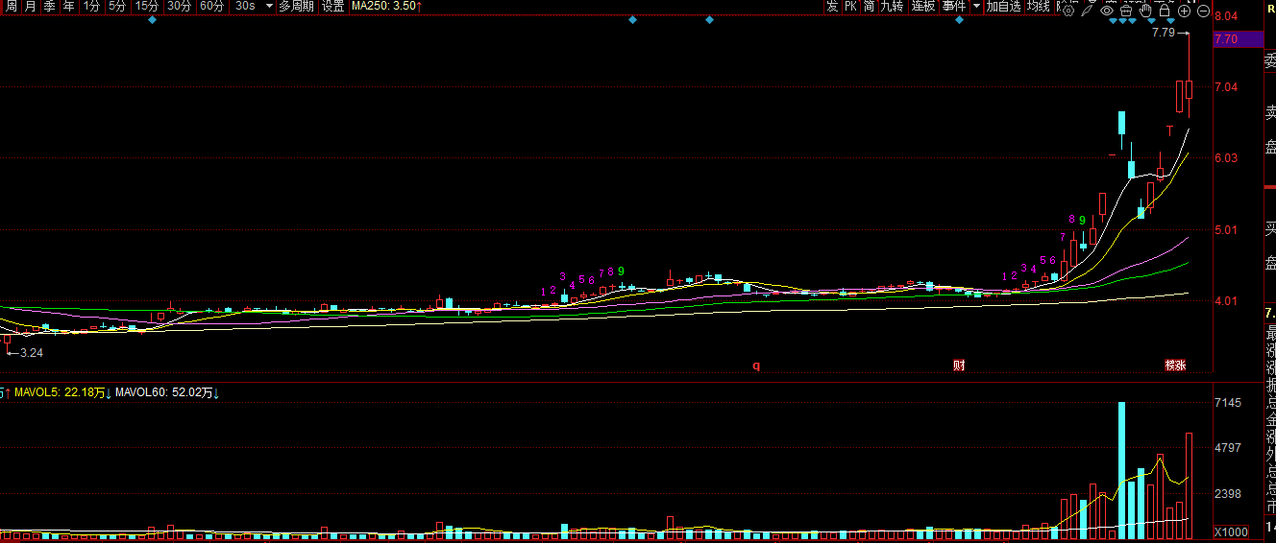Select the 30分 minute chart
The height and width of the screenshot is (543, 1276).
[x=179, y=6]
